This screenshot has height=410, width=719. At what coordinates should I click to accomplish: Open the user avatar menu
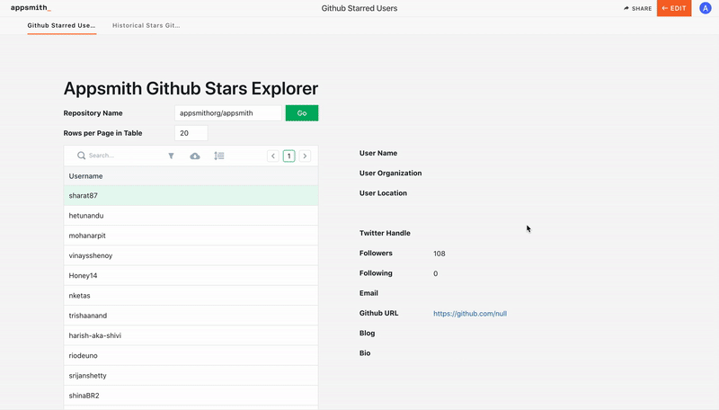point(706,8)
